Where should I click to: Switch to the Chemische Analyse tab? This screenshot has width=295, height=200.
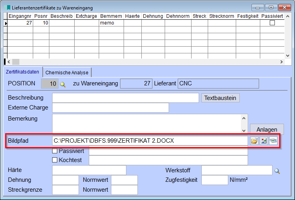click(x=67, y=72)
